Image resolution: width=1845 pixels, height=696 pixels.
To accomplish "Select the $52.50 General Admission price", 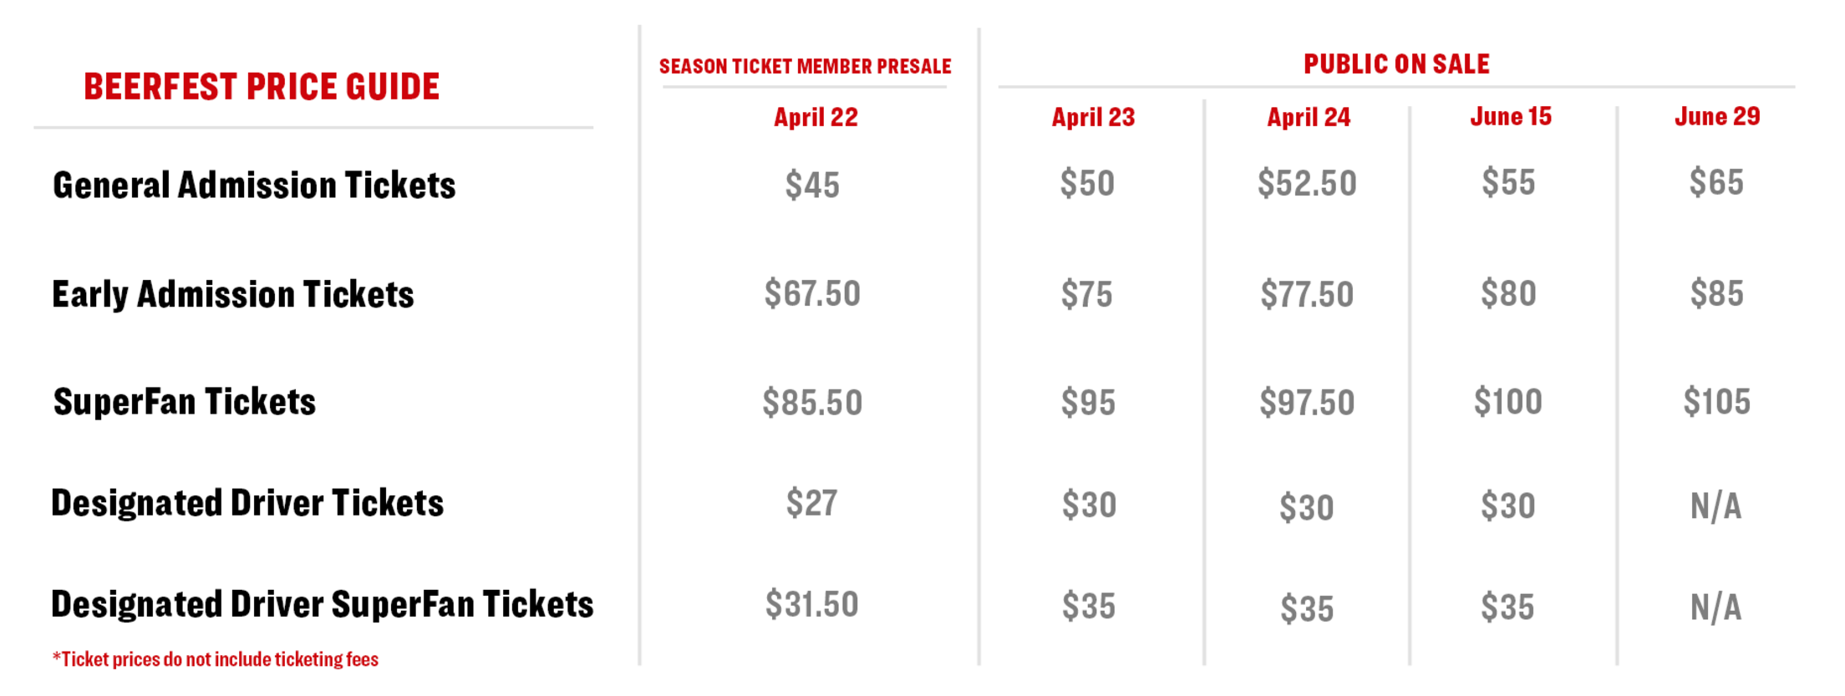I will 1307,183.
